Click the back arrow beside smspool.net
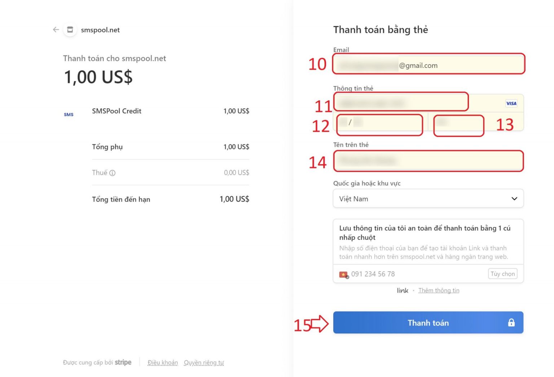 click(56, 30)
